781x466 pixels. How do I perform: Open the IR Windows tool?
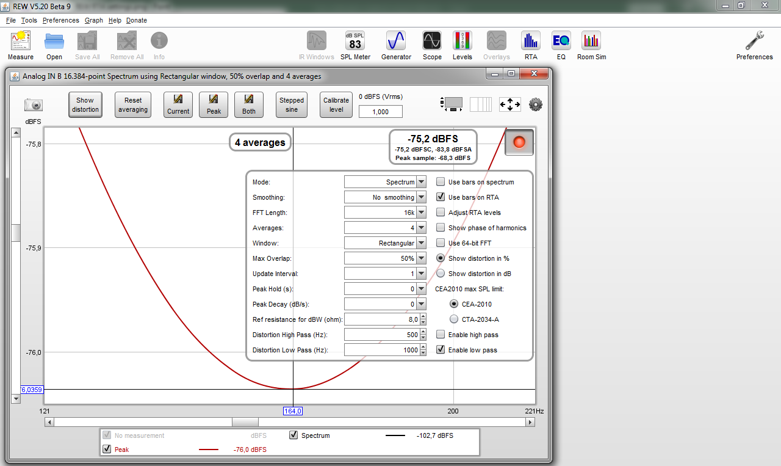point(317,41)
